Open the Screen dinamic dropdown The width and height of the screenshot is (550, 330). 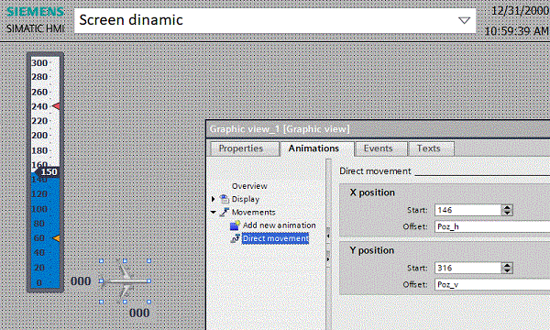pos(464,20)
